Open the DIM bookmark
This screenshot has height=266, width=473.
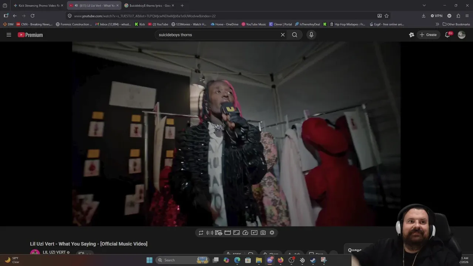8,24
